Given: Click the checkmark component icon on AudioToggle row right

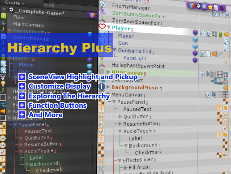Looking at the screenshot, I should 225,128.
